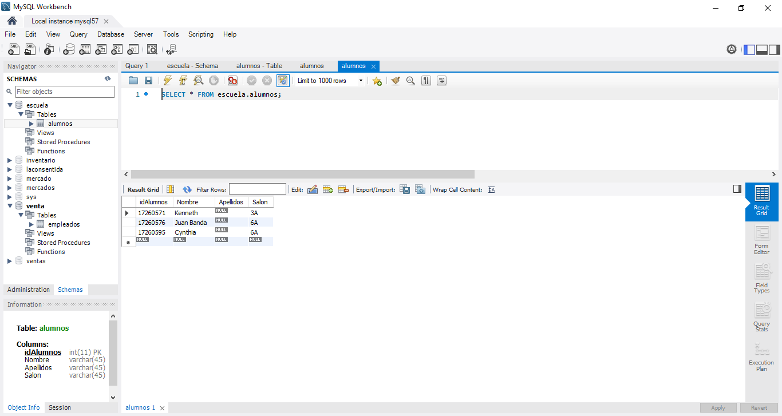Image resolution: width=782 pixels, height=416 pixels.
Task: Switch to the Query 1 tab
Action: click(137, 66)
